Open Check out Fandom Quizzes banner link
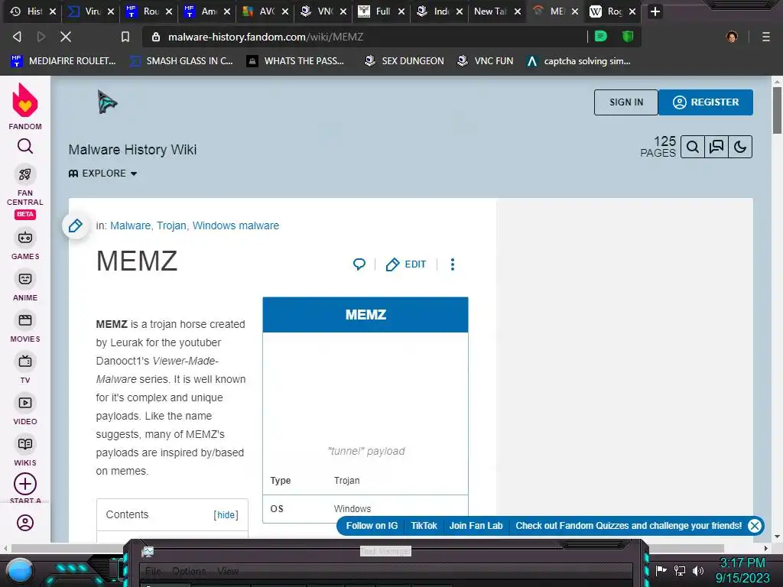This screenshot has width=783, height=587. [x=629, y=526]
